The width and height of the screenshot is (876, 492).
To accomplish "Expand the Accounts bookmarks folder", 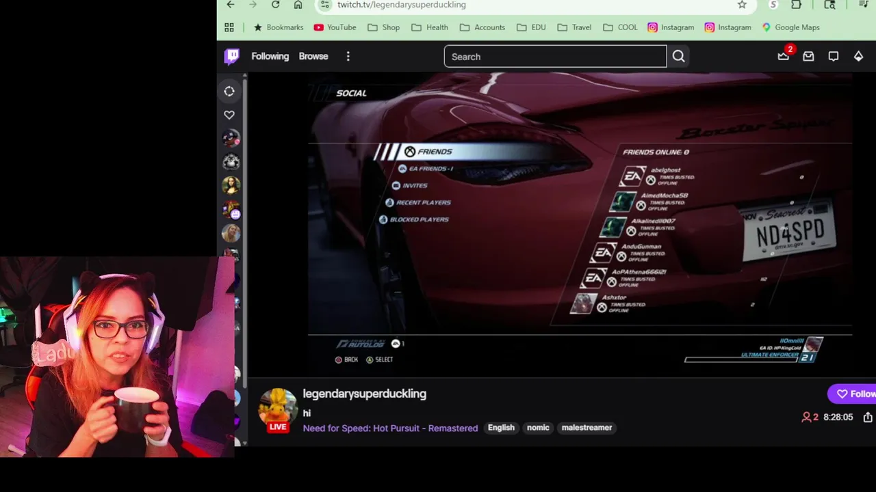I will coord(482,27).
